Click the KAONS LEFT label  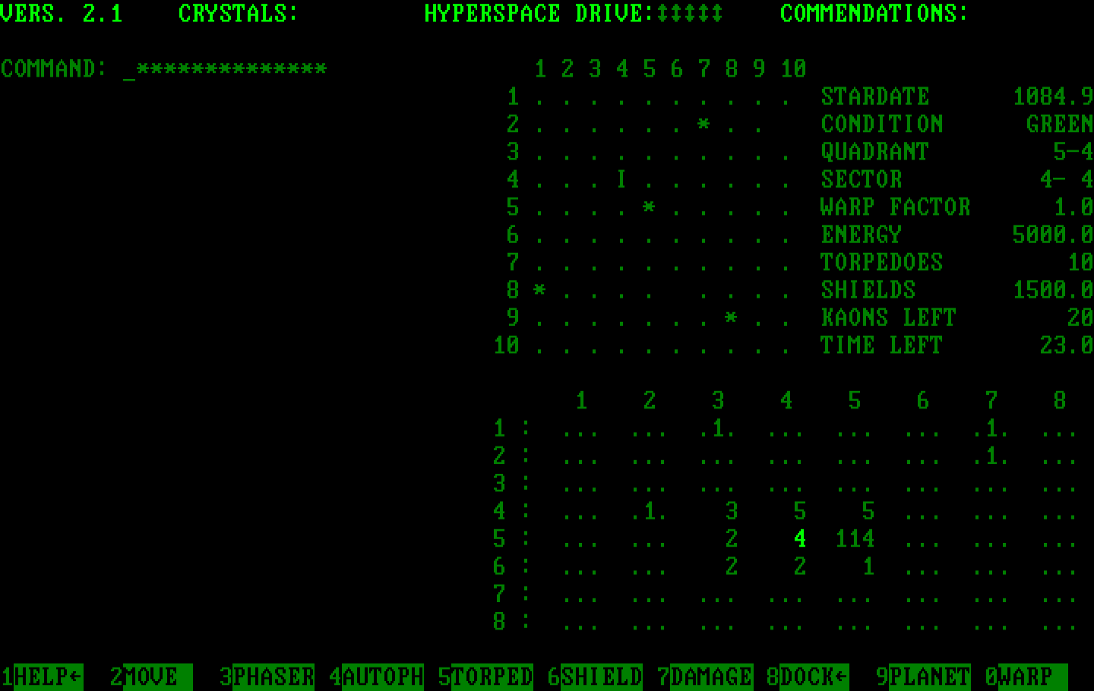tap(889, 317)
